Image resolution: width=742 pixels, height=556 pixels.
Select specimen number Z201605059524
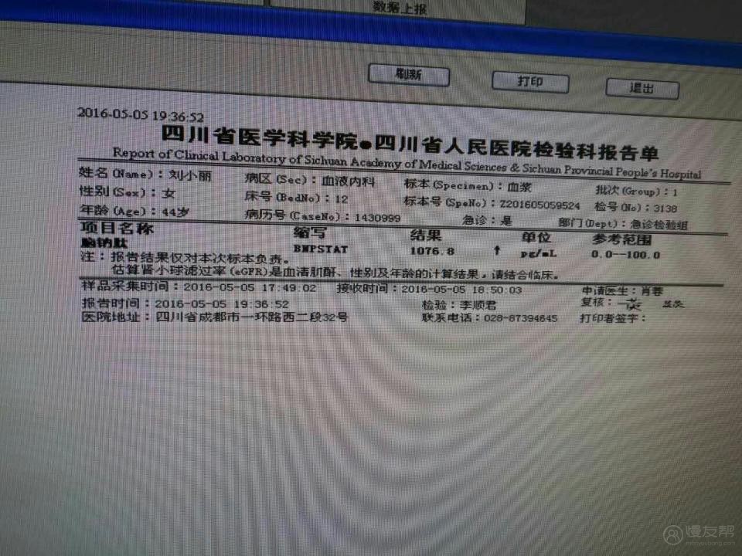(539, 205)
